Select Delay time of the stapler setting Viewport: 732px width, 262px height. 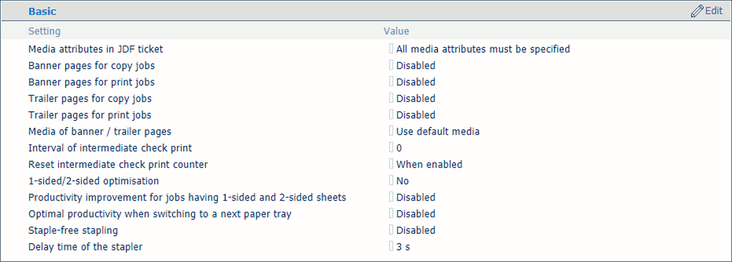point(85,247)
